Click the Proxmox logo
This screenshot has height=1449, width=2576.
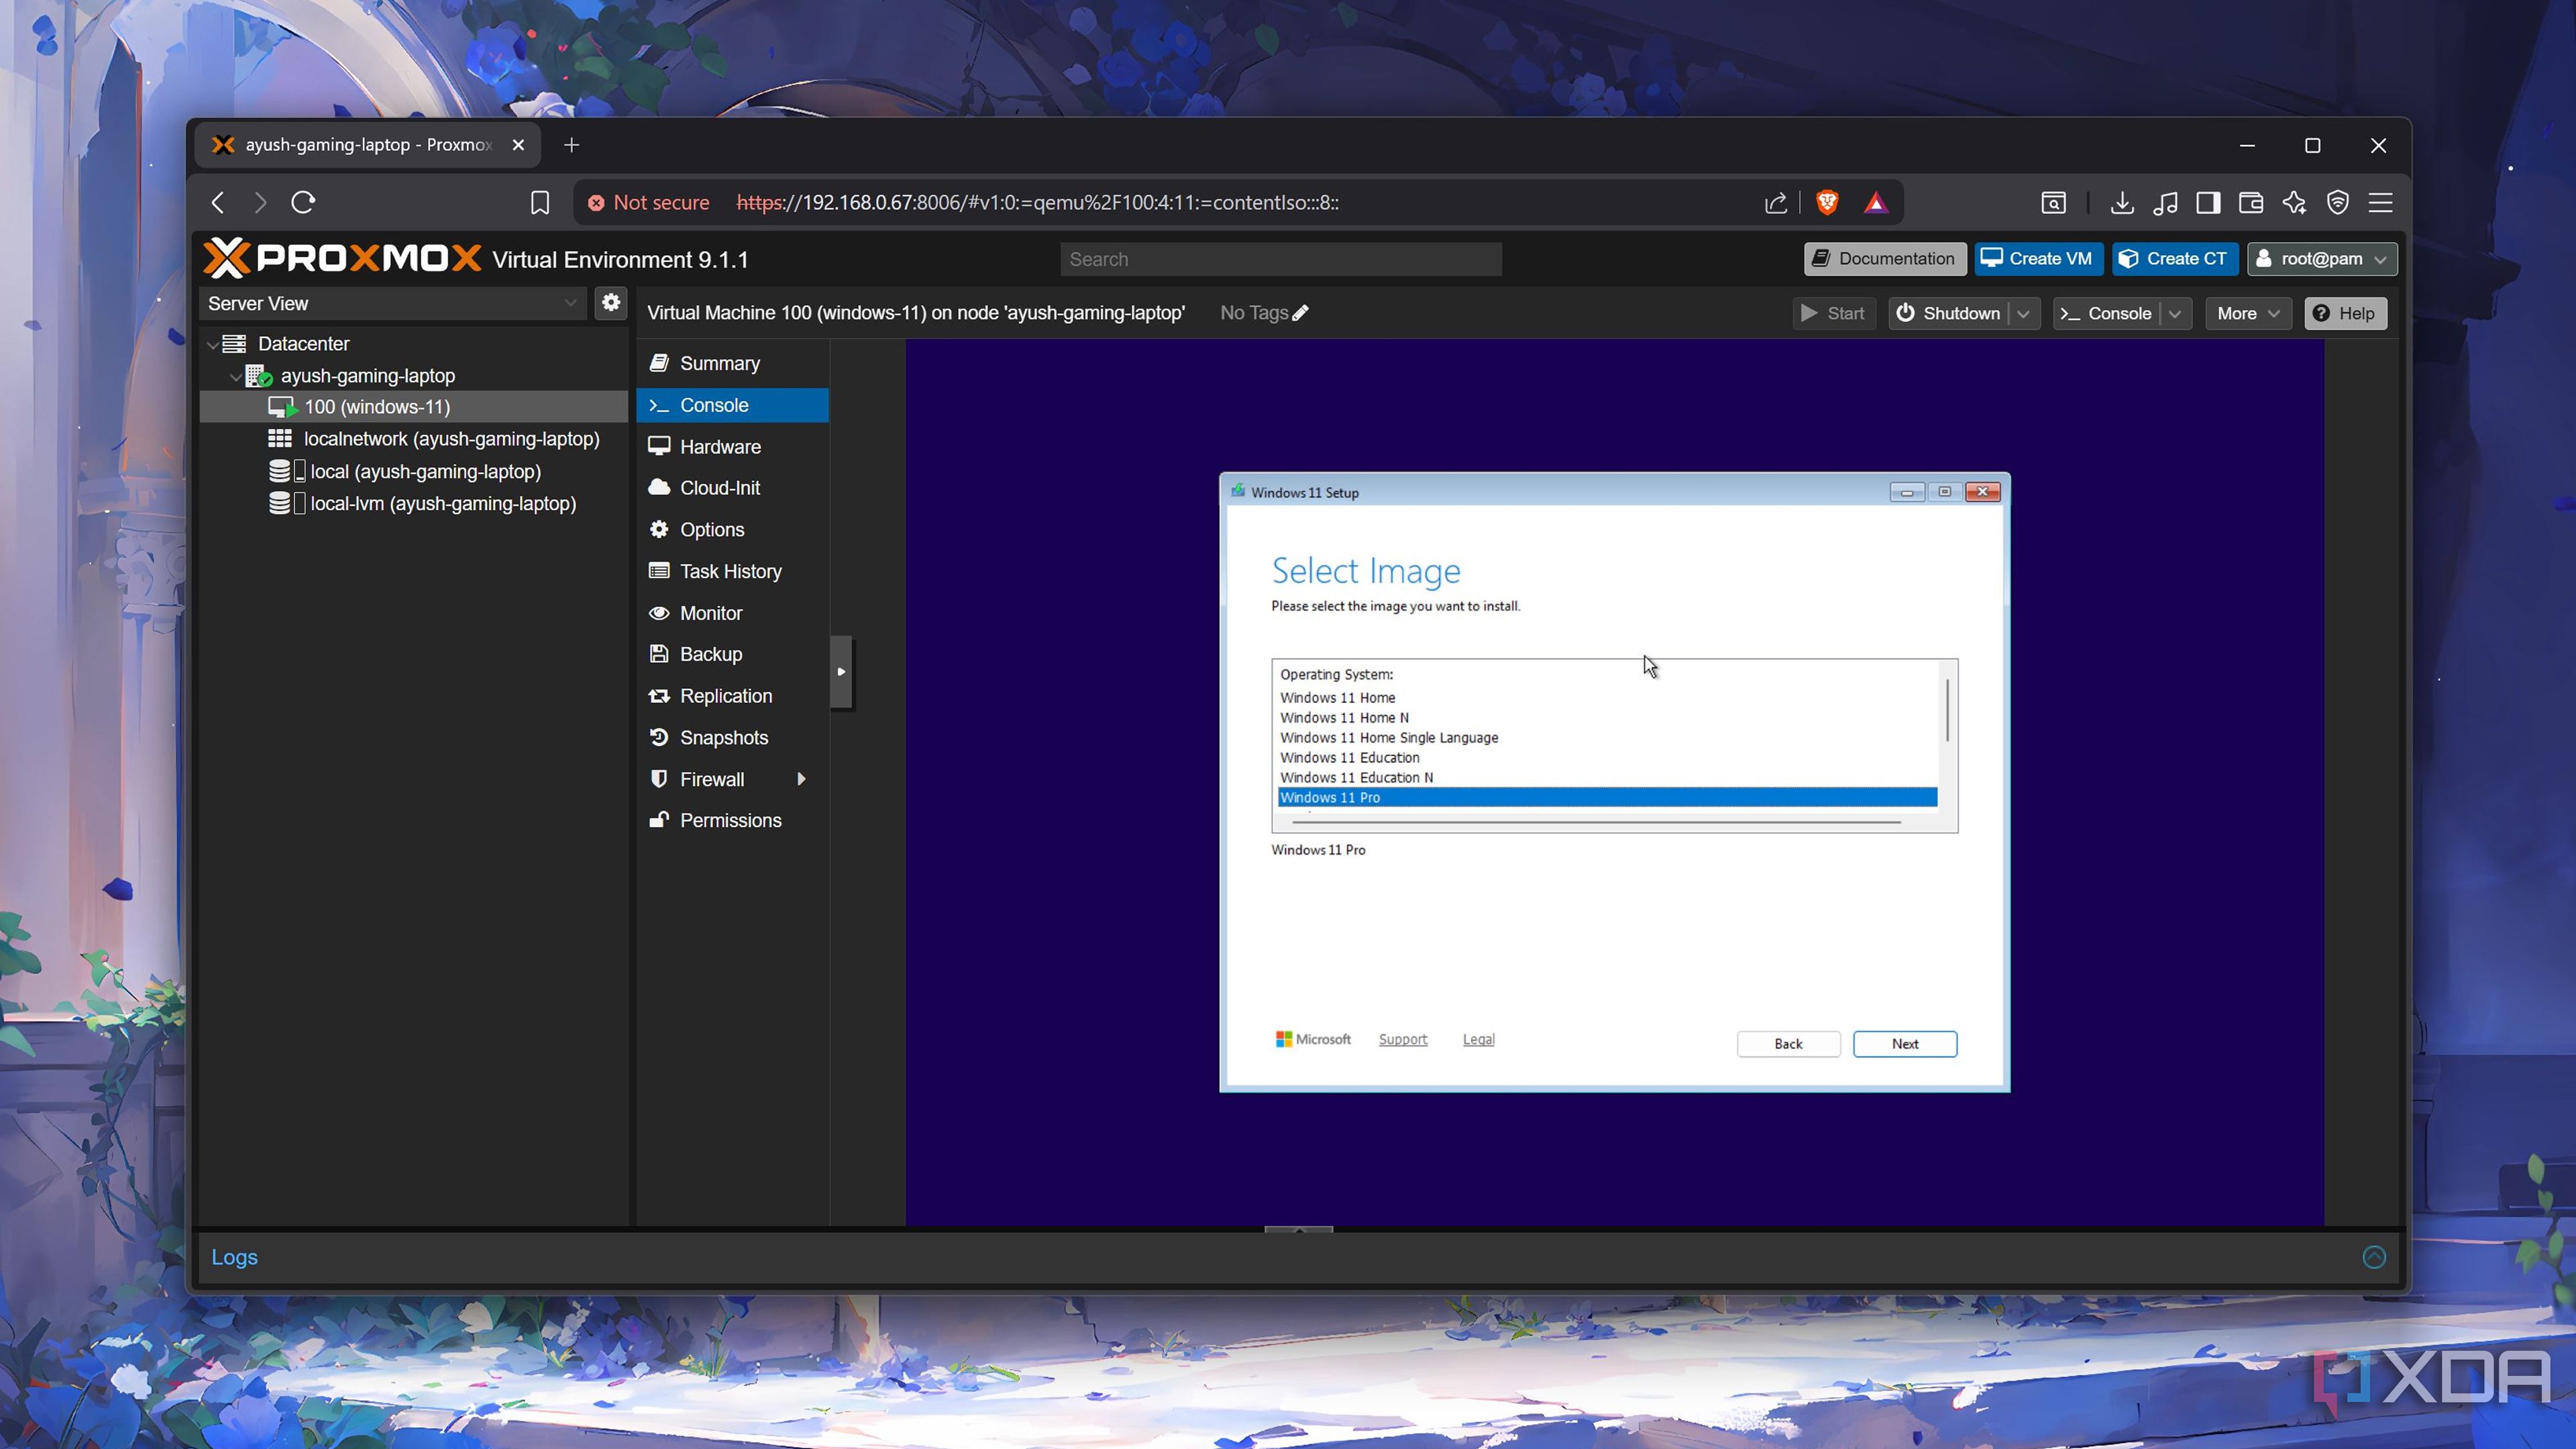pos(342,258)
